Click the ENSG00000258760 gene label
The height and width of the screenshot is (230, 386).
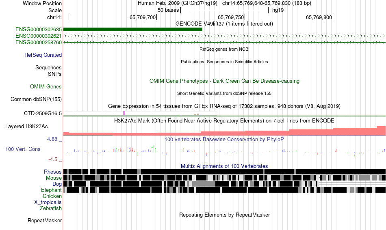point(39,43)
